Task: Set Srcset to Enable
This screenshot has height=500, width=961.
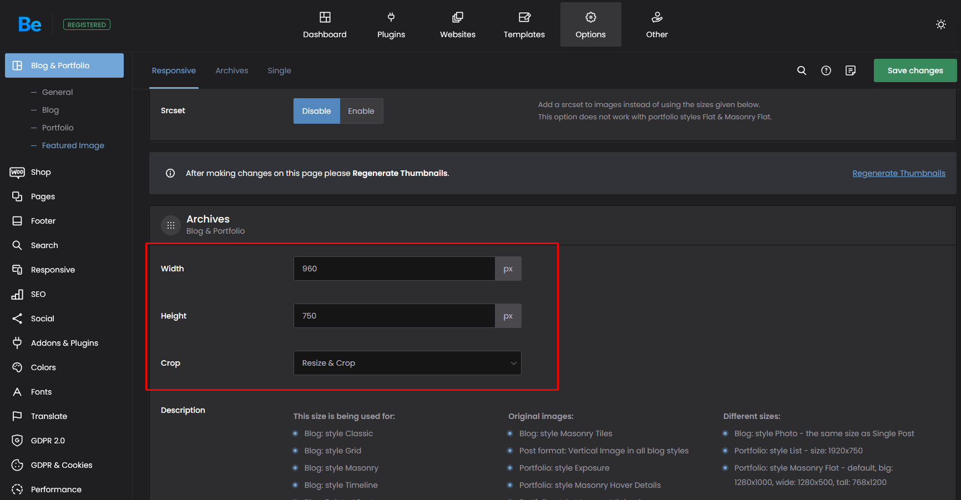Action: pyautogui.click(x=361, y=111)
